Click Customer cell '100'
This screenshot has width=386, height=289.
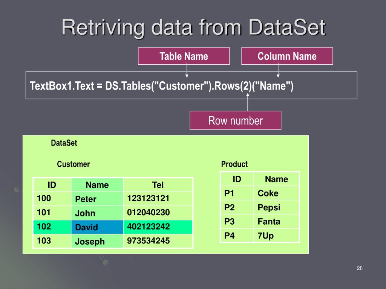pyautogui.click(x=52, y=199)
